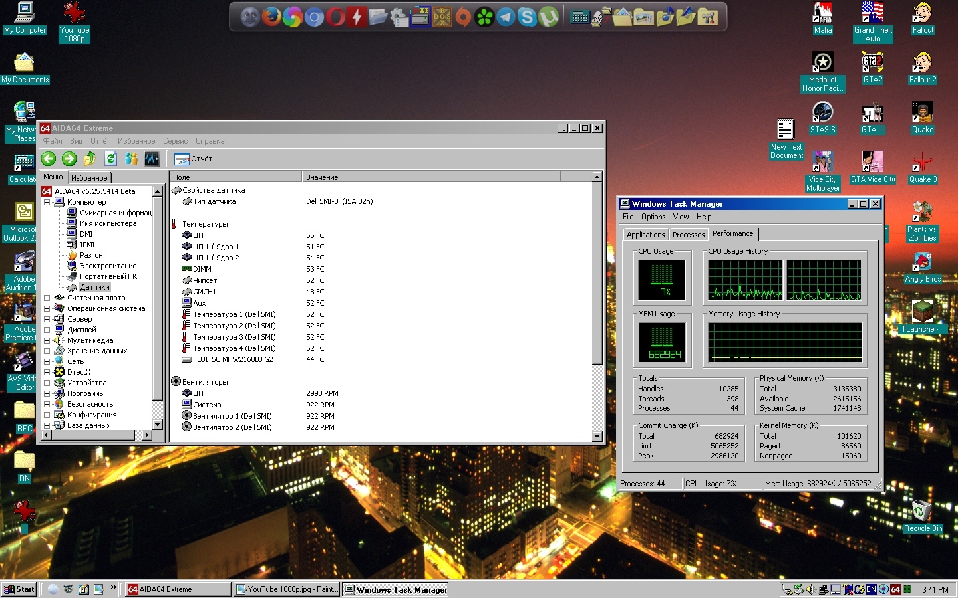Open the Сервис menu in AIDA64
Screen dimensions: 958x598
pos(175,141)
